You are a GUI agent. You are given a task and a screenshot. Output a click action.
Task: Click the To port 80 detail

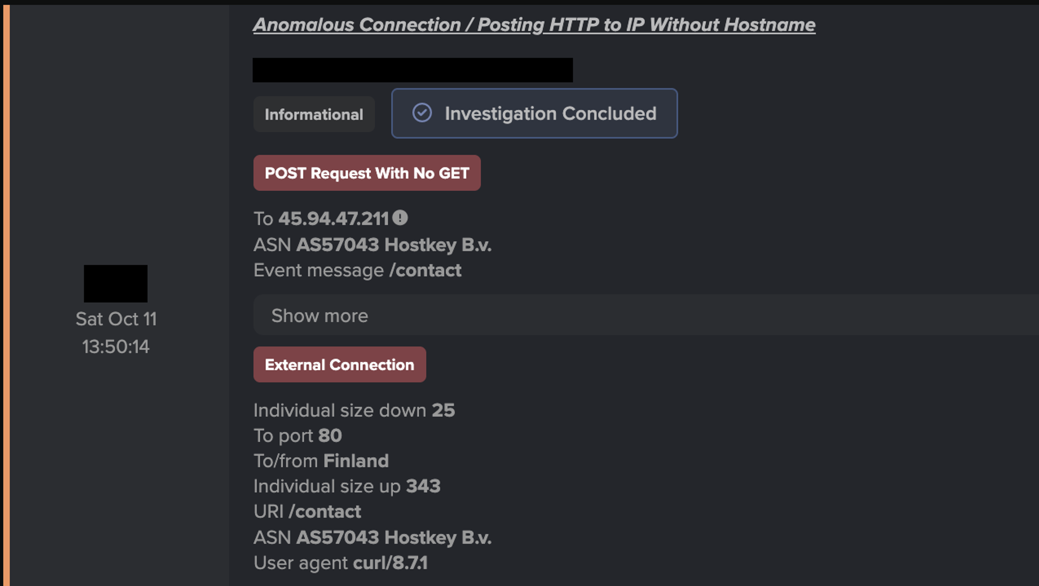coord(298,435)
